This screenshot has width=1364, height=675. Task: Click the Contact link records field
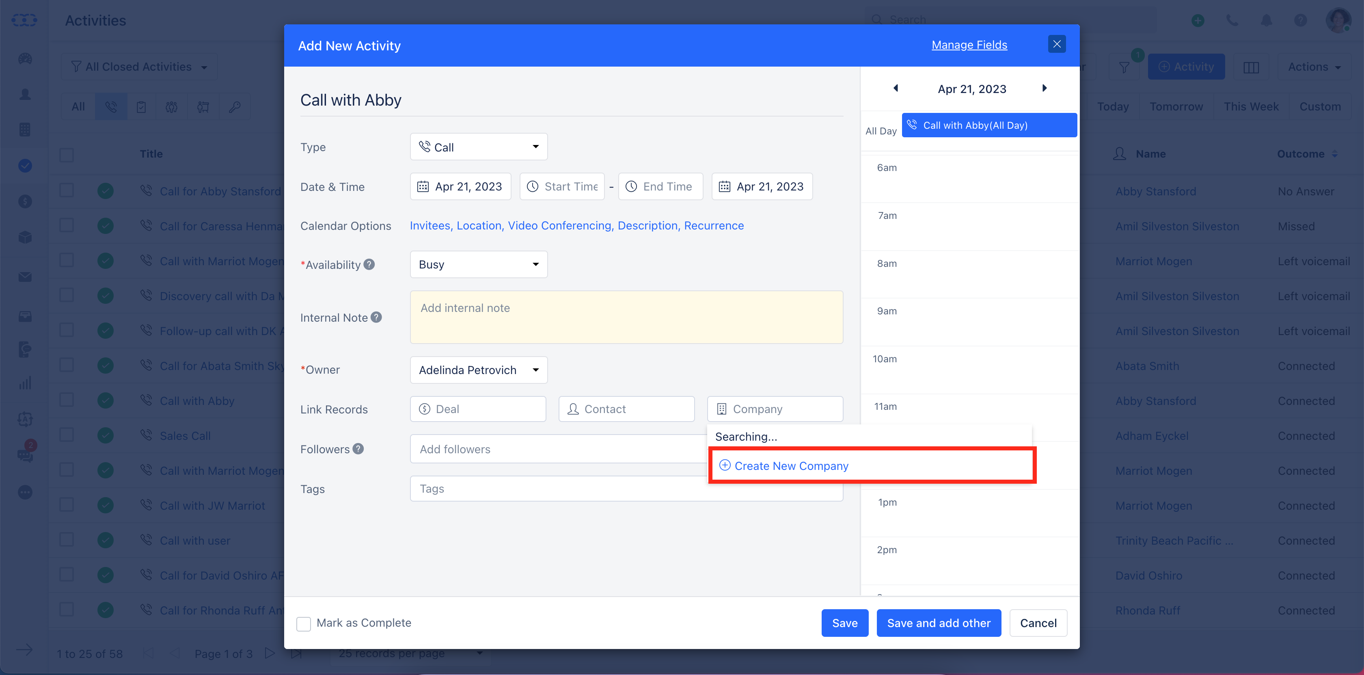point(626,409)
